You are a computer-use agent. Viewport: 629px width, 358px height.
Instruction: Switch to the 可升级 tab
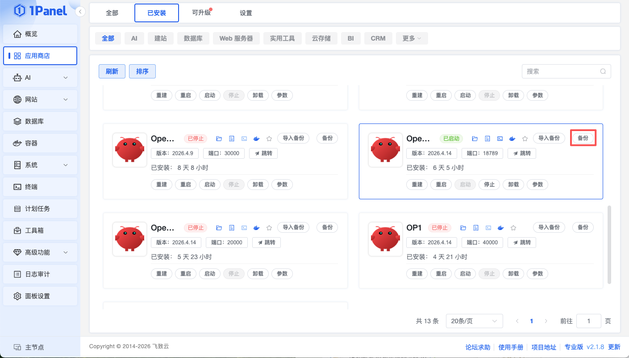[201, 13]
